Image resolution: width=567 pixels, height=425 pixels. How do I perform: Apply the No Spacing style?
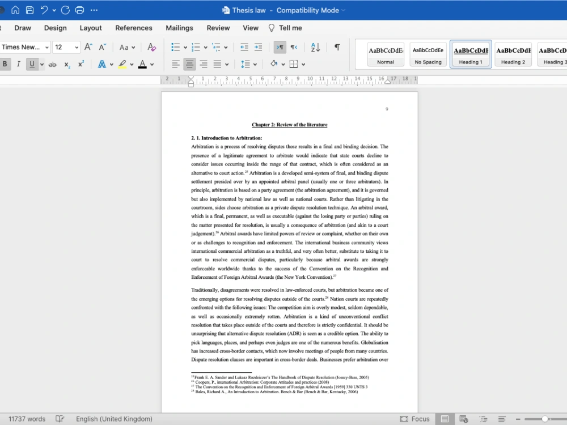[x=428, y=54]
